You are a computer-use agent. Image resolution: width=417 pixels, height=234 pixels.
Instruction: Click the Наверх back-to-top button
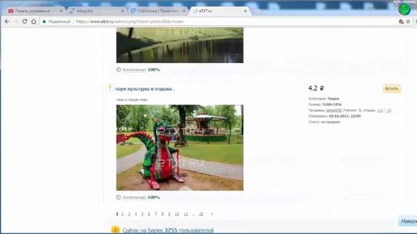tap(407, 221)
